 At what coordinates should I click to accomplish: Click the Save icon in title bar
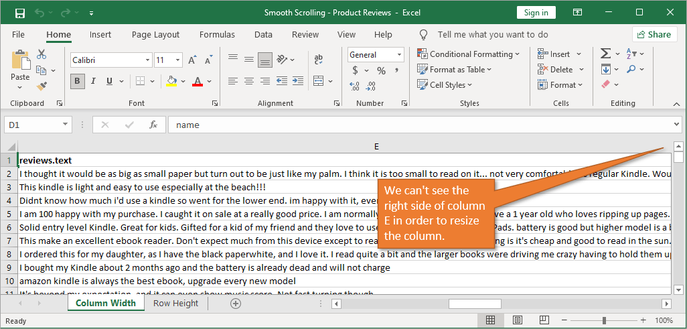point(19,13)
